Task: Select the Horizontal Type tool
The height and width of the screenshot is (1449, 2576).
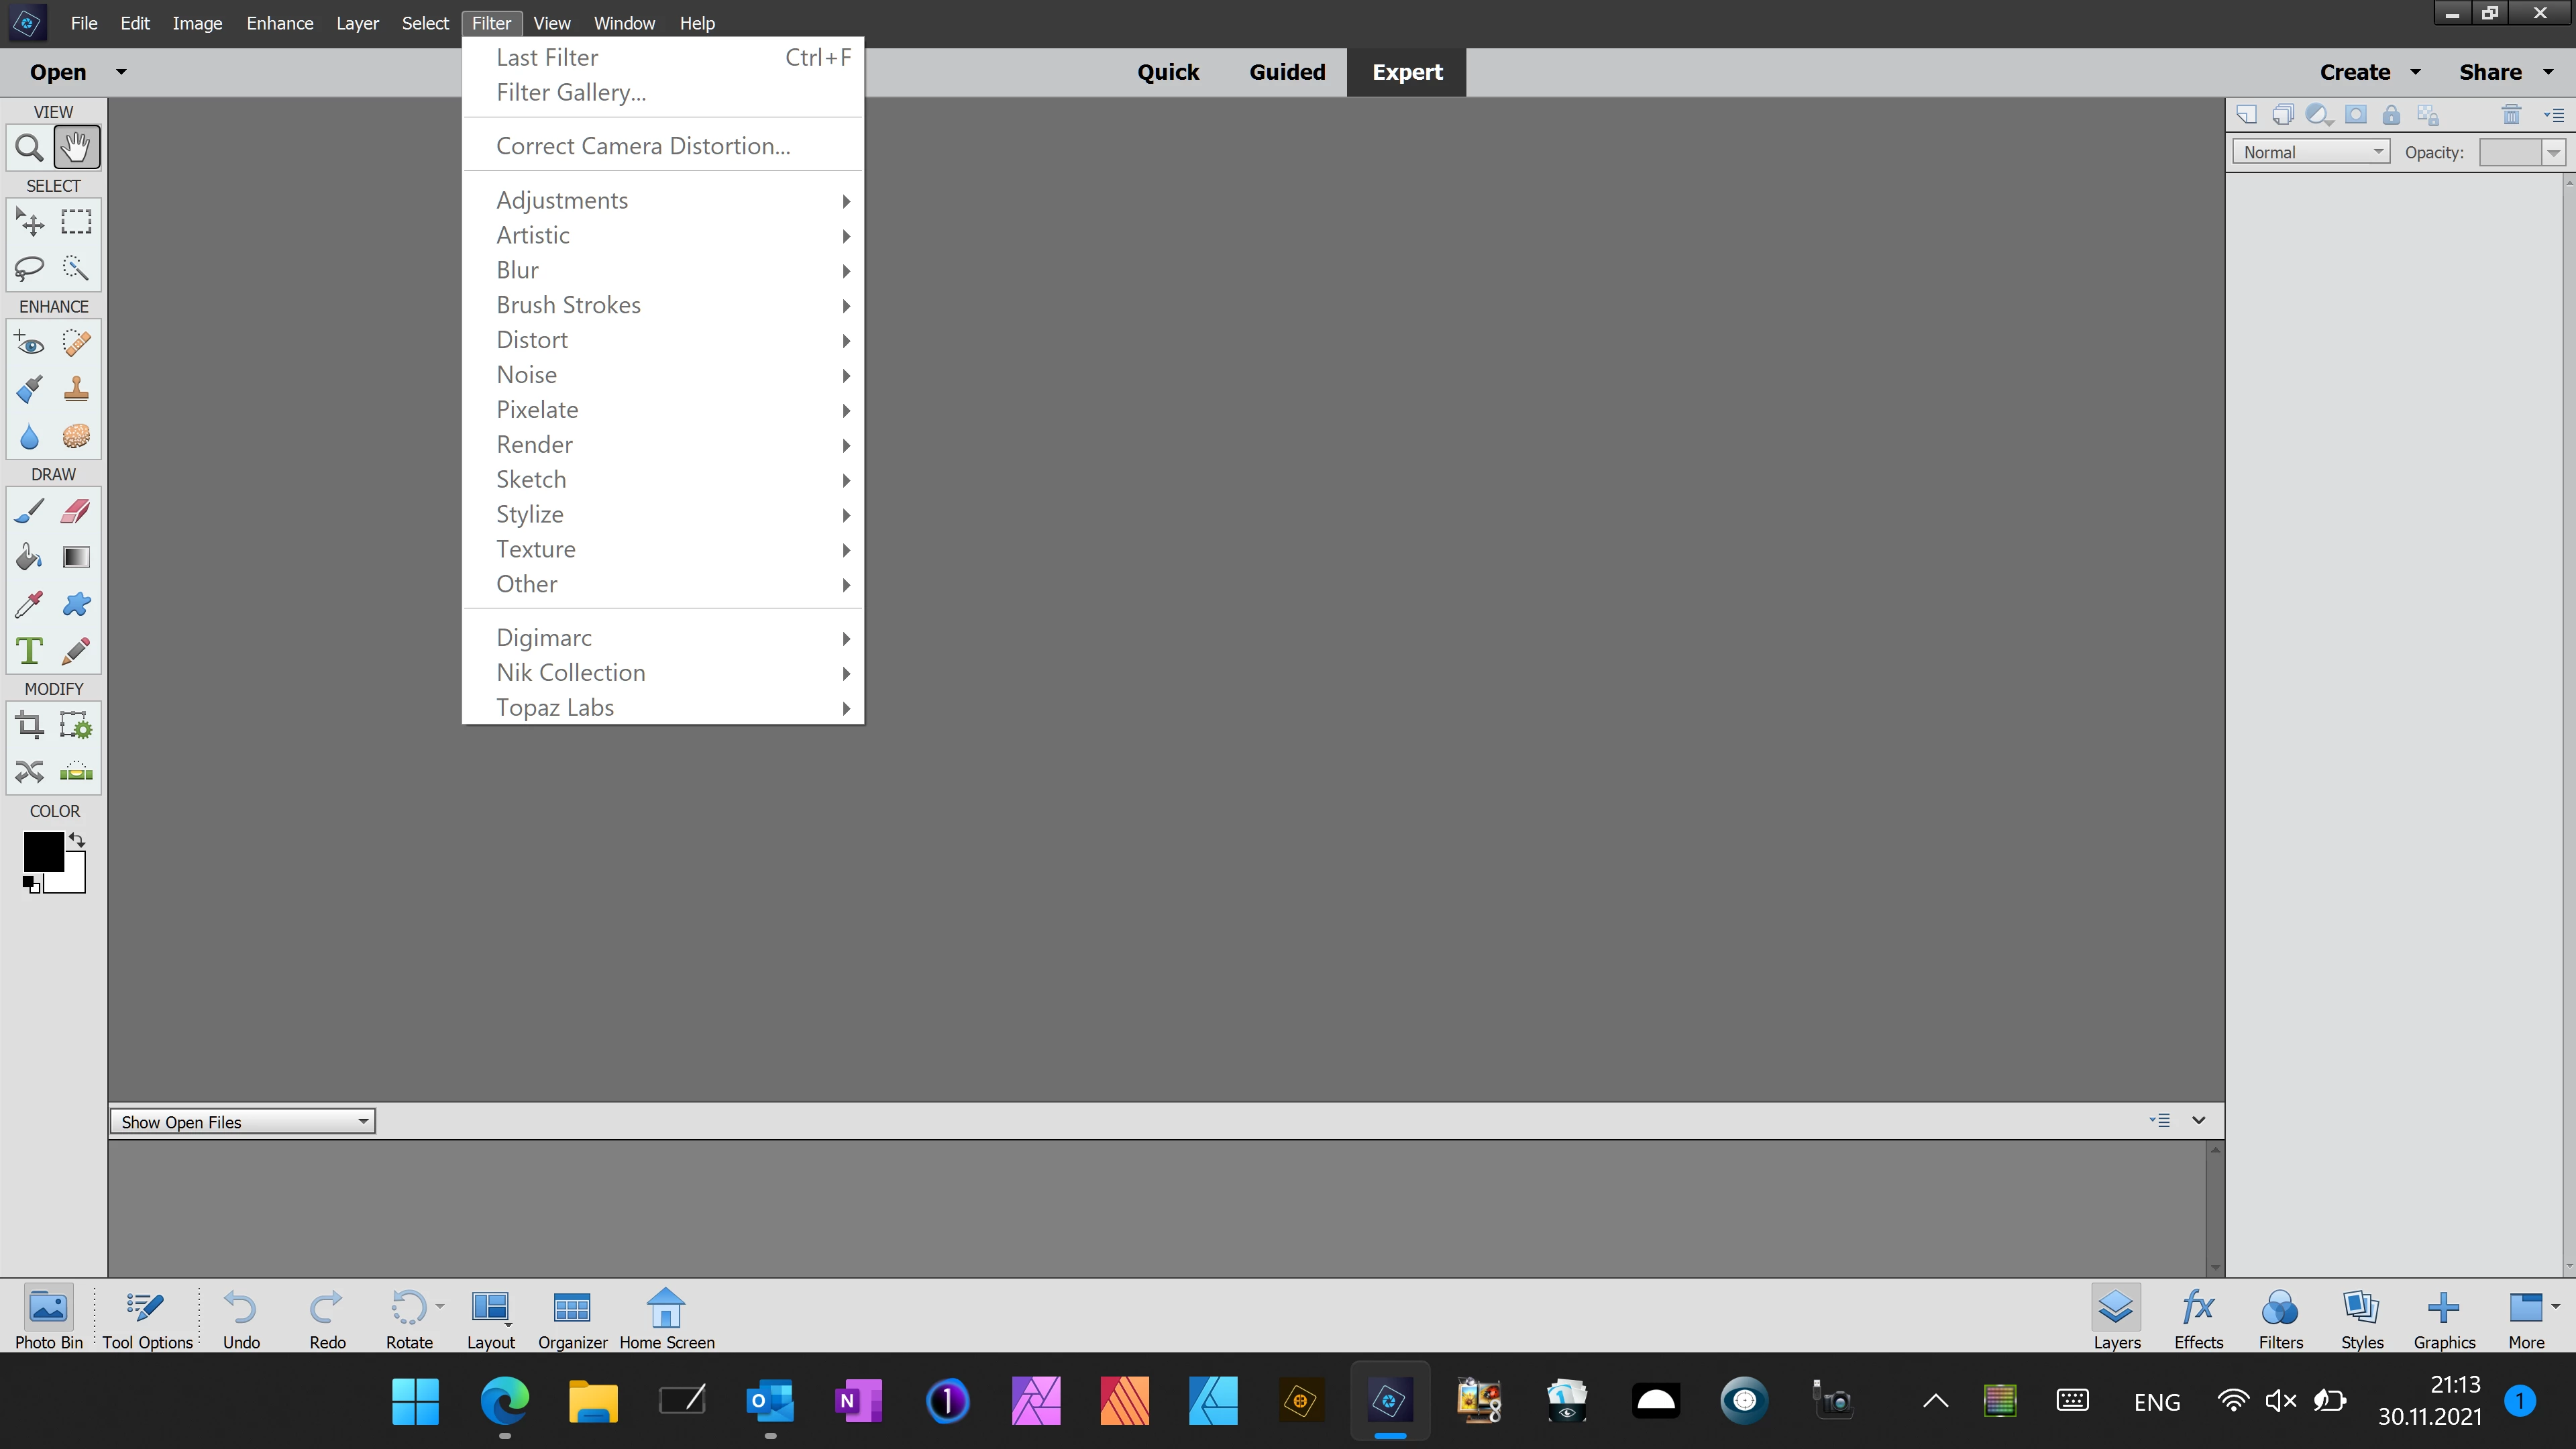Action: [29, 651]
